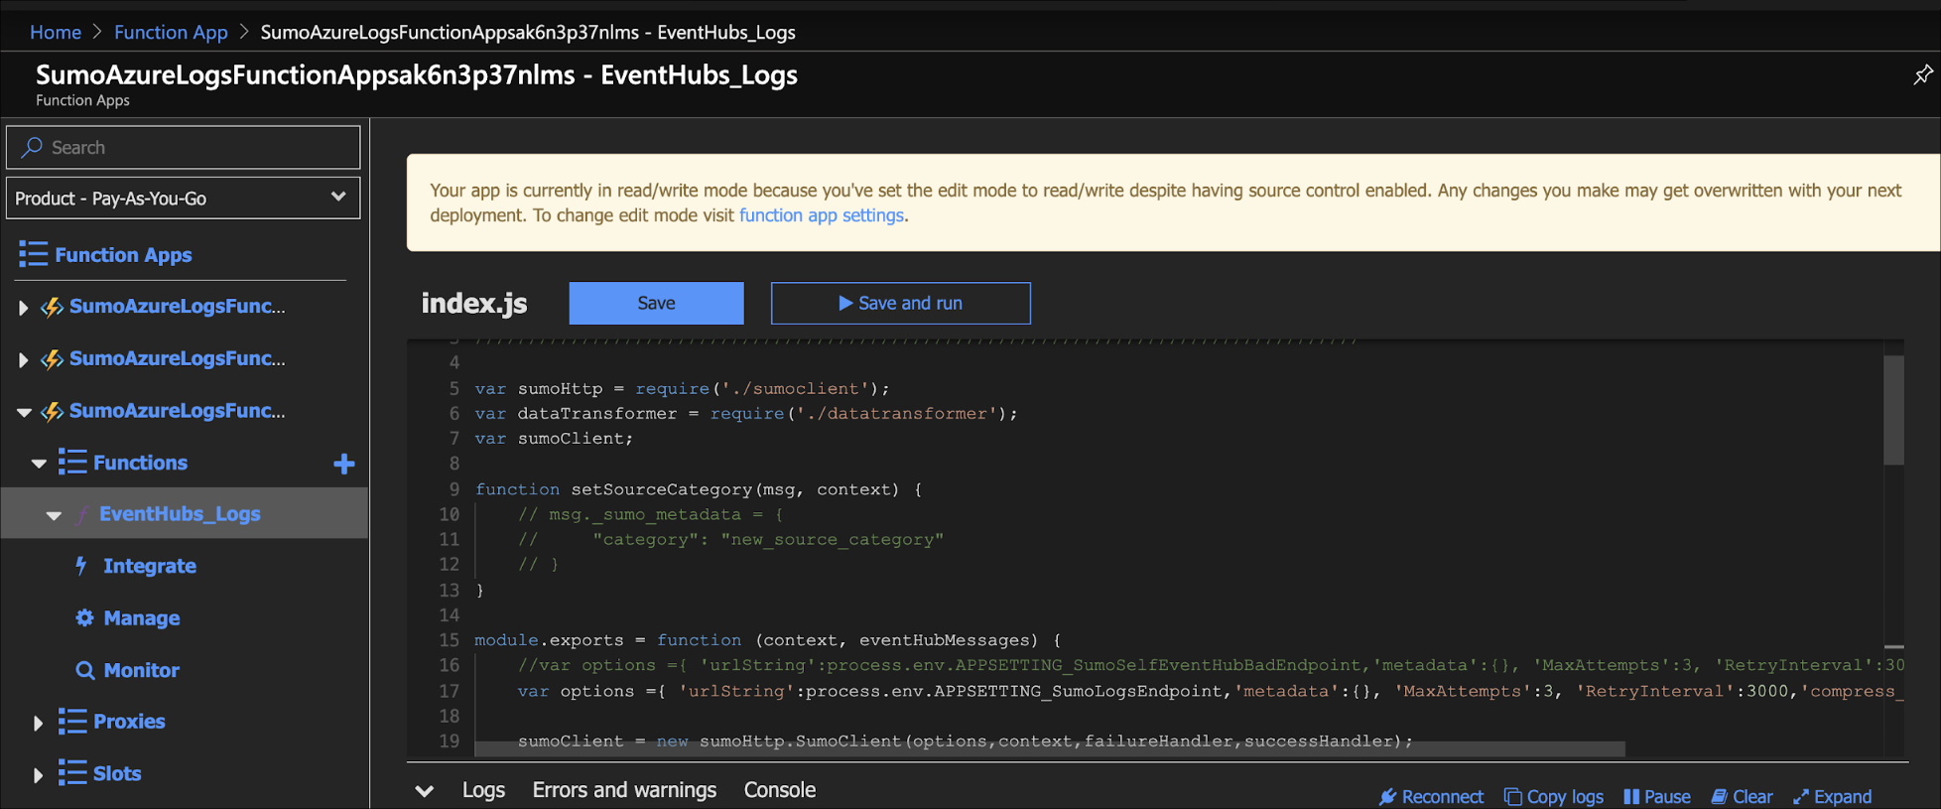Switch to Errors and warnings tab

(624, 790)
